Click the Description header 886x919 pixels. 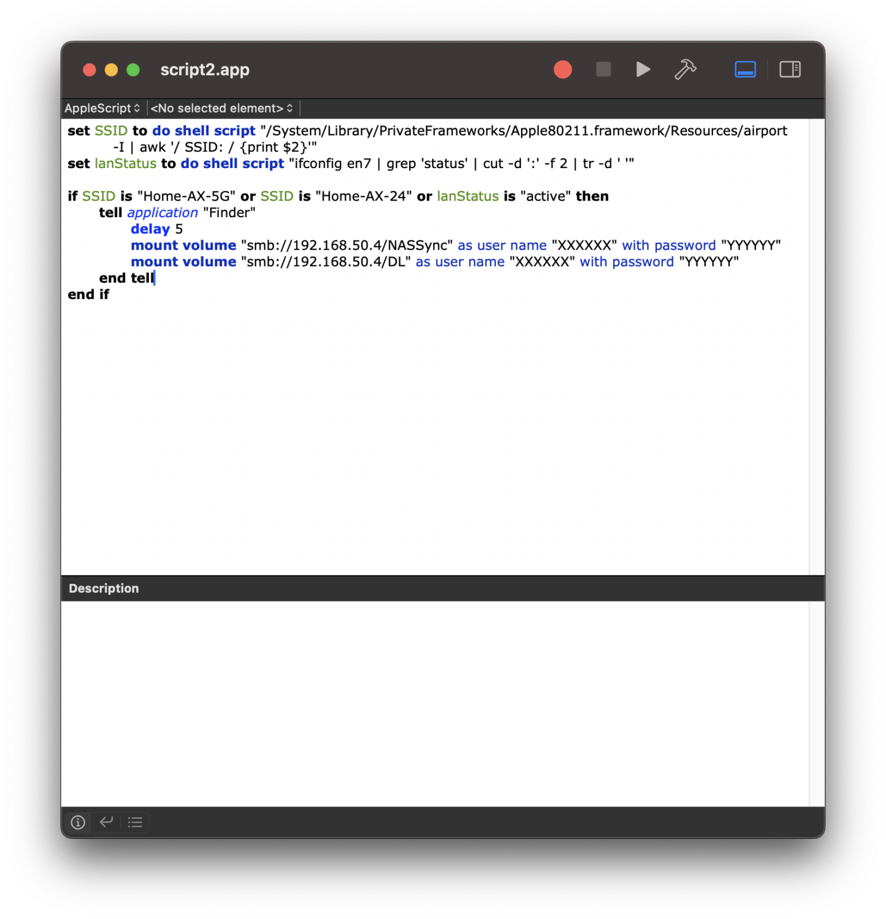tap(103, 588)
